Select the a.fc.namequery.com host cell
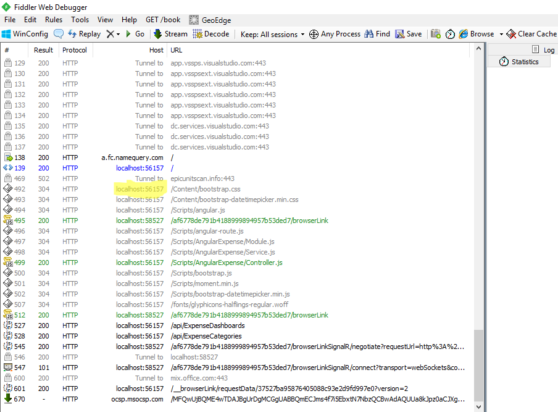The width and height of the screenshot is (558, 412). [x=132, y=158]
